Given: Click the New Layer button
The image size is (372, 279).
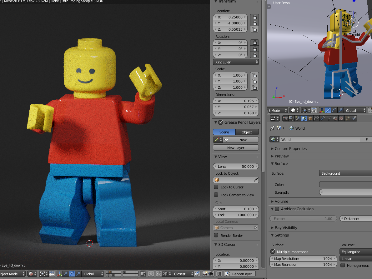Looking at the screenshot, I should 236,148.
